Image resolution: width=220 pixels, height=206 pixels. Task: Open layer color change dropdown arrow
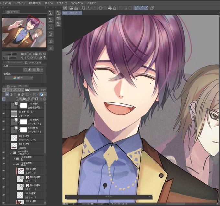coord(45,94)
